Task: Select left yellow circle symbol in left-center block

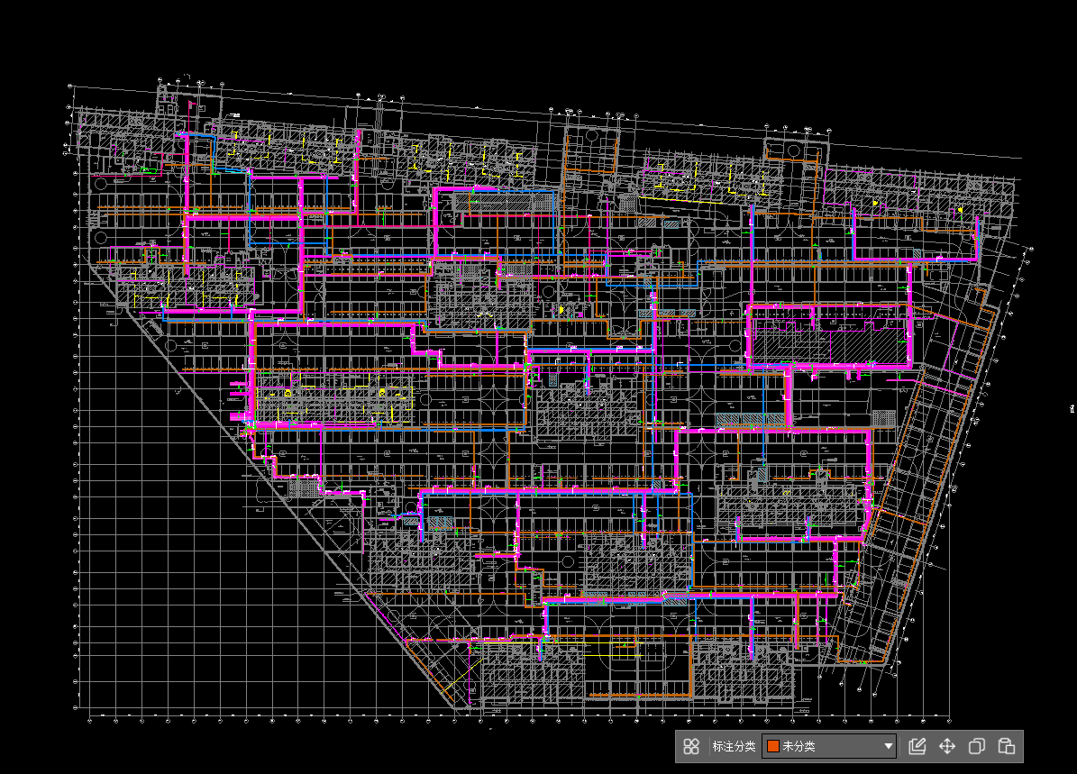Action: coord(288,394)
